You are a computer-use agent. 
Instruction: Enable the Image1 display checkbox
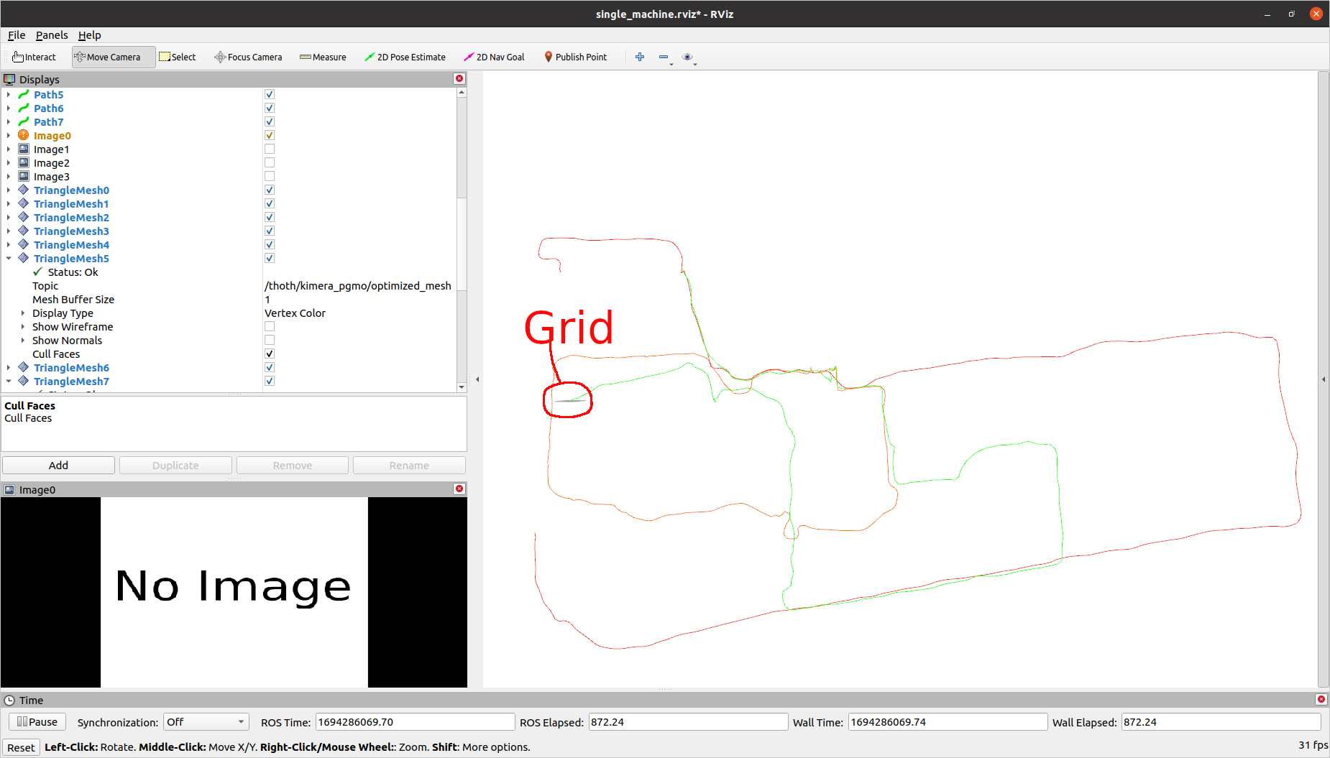point(269,149)
